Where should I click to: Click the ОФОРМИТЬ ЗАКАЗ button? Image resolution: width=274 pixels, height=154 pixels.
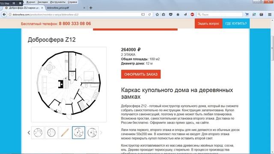point(141,74)
